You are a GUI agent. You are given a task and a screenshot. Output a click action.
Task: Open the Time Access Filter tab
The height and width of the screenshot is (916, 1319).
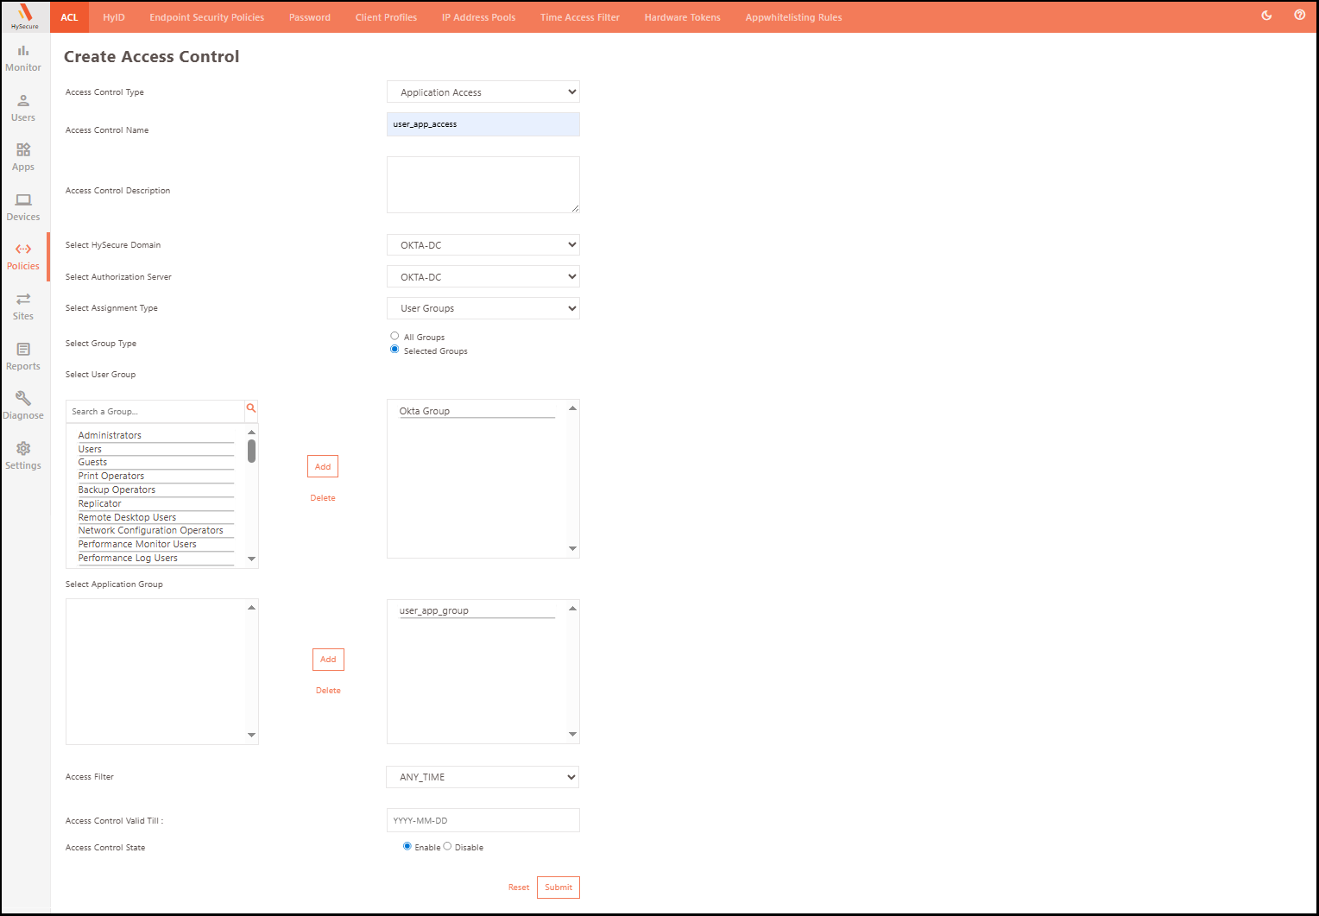click(x=579, y=17)
